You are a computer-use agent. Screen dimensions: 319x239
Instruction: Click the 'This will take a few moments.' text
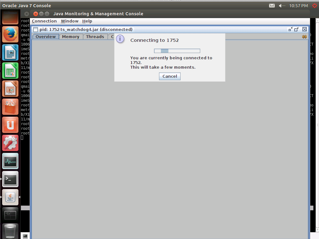(x=163, y=67)
